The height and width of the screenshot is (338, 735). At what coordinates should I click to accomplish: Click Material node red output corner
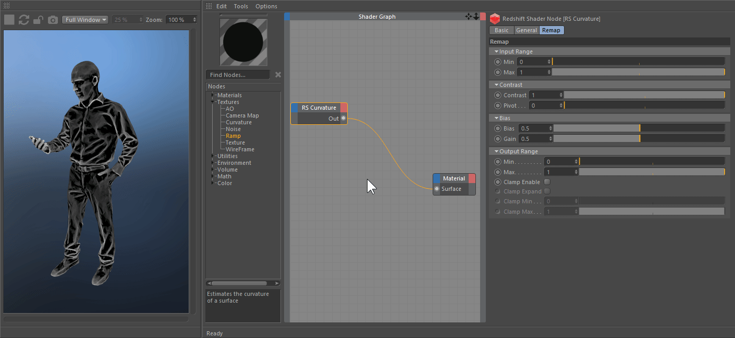click(x=472, y=178)
